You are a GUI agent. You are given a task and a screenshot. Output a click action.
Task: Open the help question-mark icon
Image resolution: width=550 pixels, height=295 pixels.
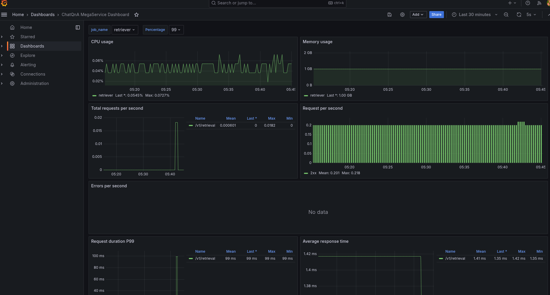point(528,3)
